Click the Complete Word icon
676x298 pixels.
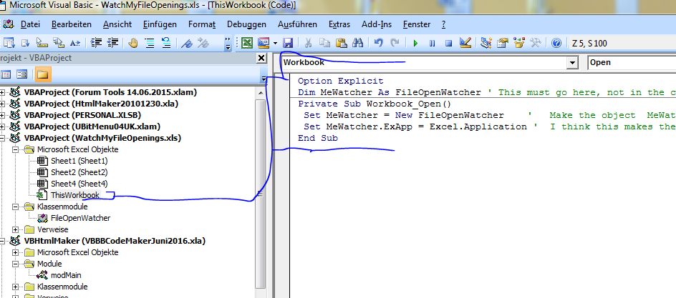[75, 43]
